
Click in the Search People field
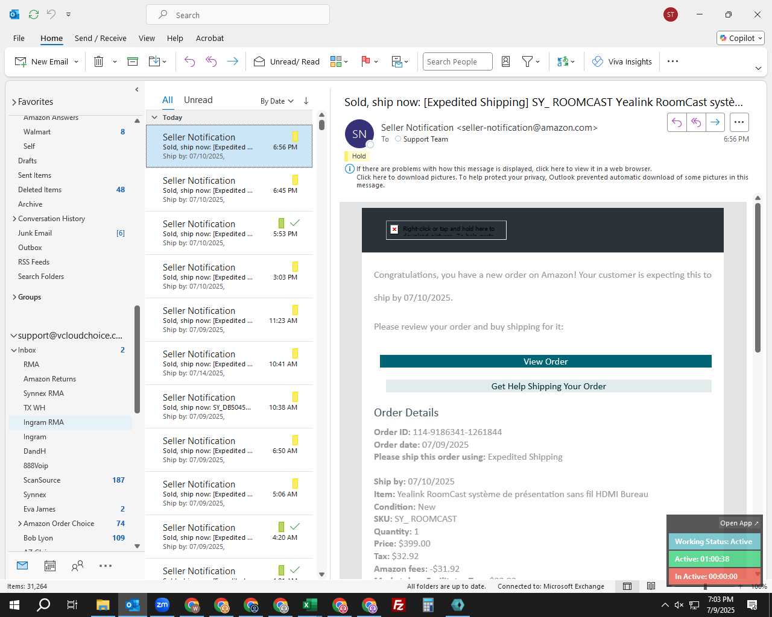click(457, 61)
